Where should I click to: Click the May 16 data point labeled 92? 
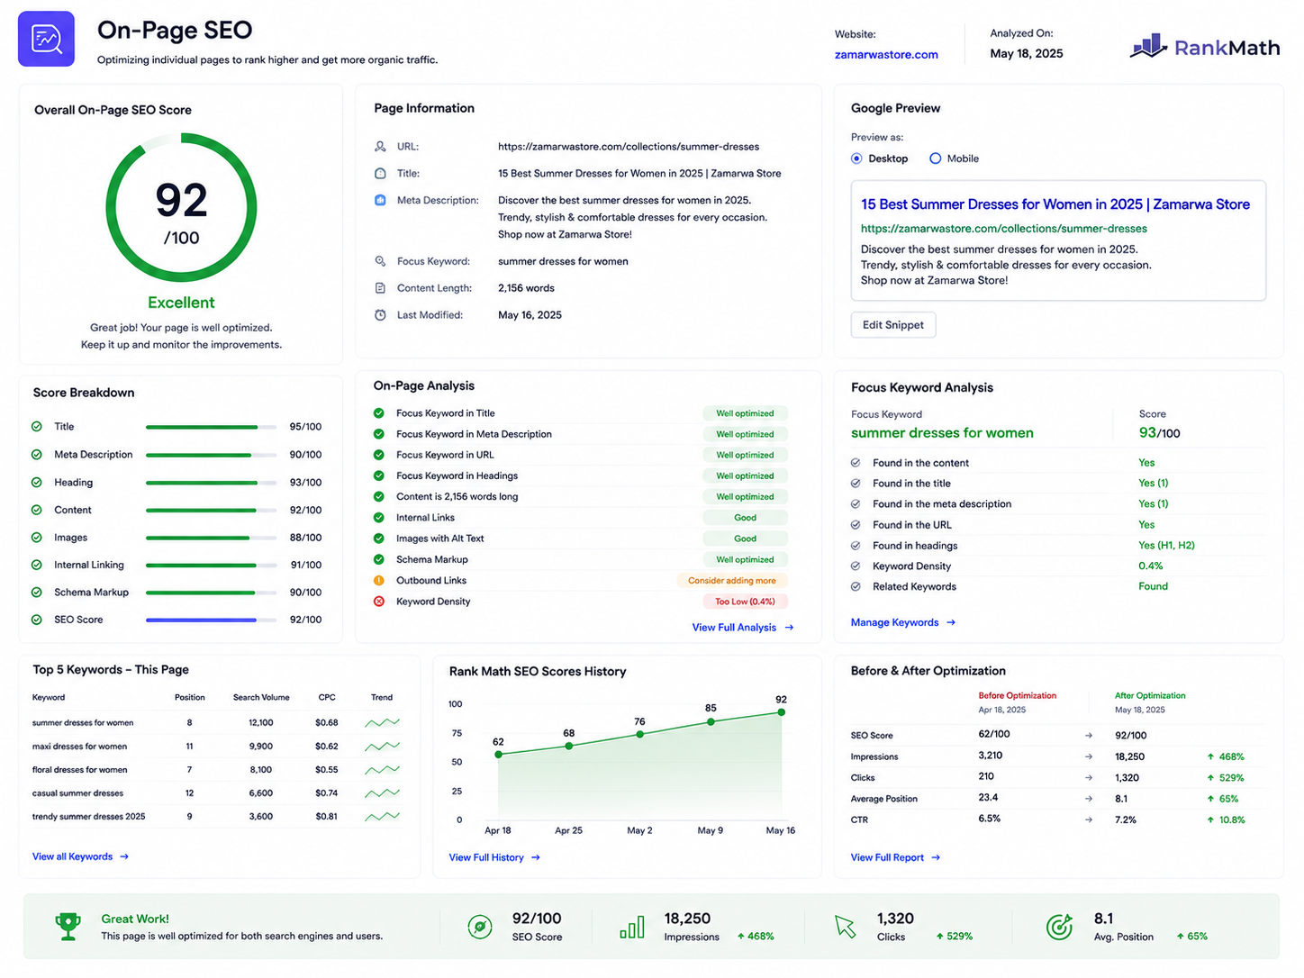pyautogui.click(x=782, y=712)
